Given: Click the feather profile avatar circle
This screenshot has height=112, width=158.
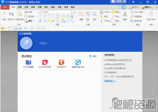Looking at the screenshot, I should coord(26,43).
